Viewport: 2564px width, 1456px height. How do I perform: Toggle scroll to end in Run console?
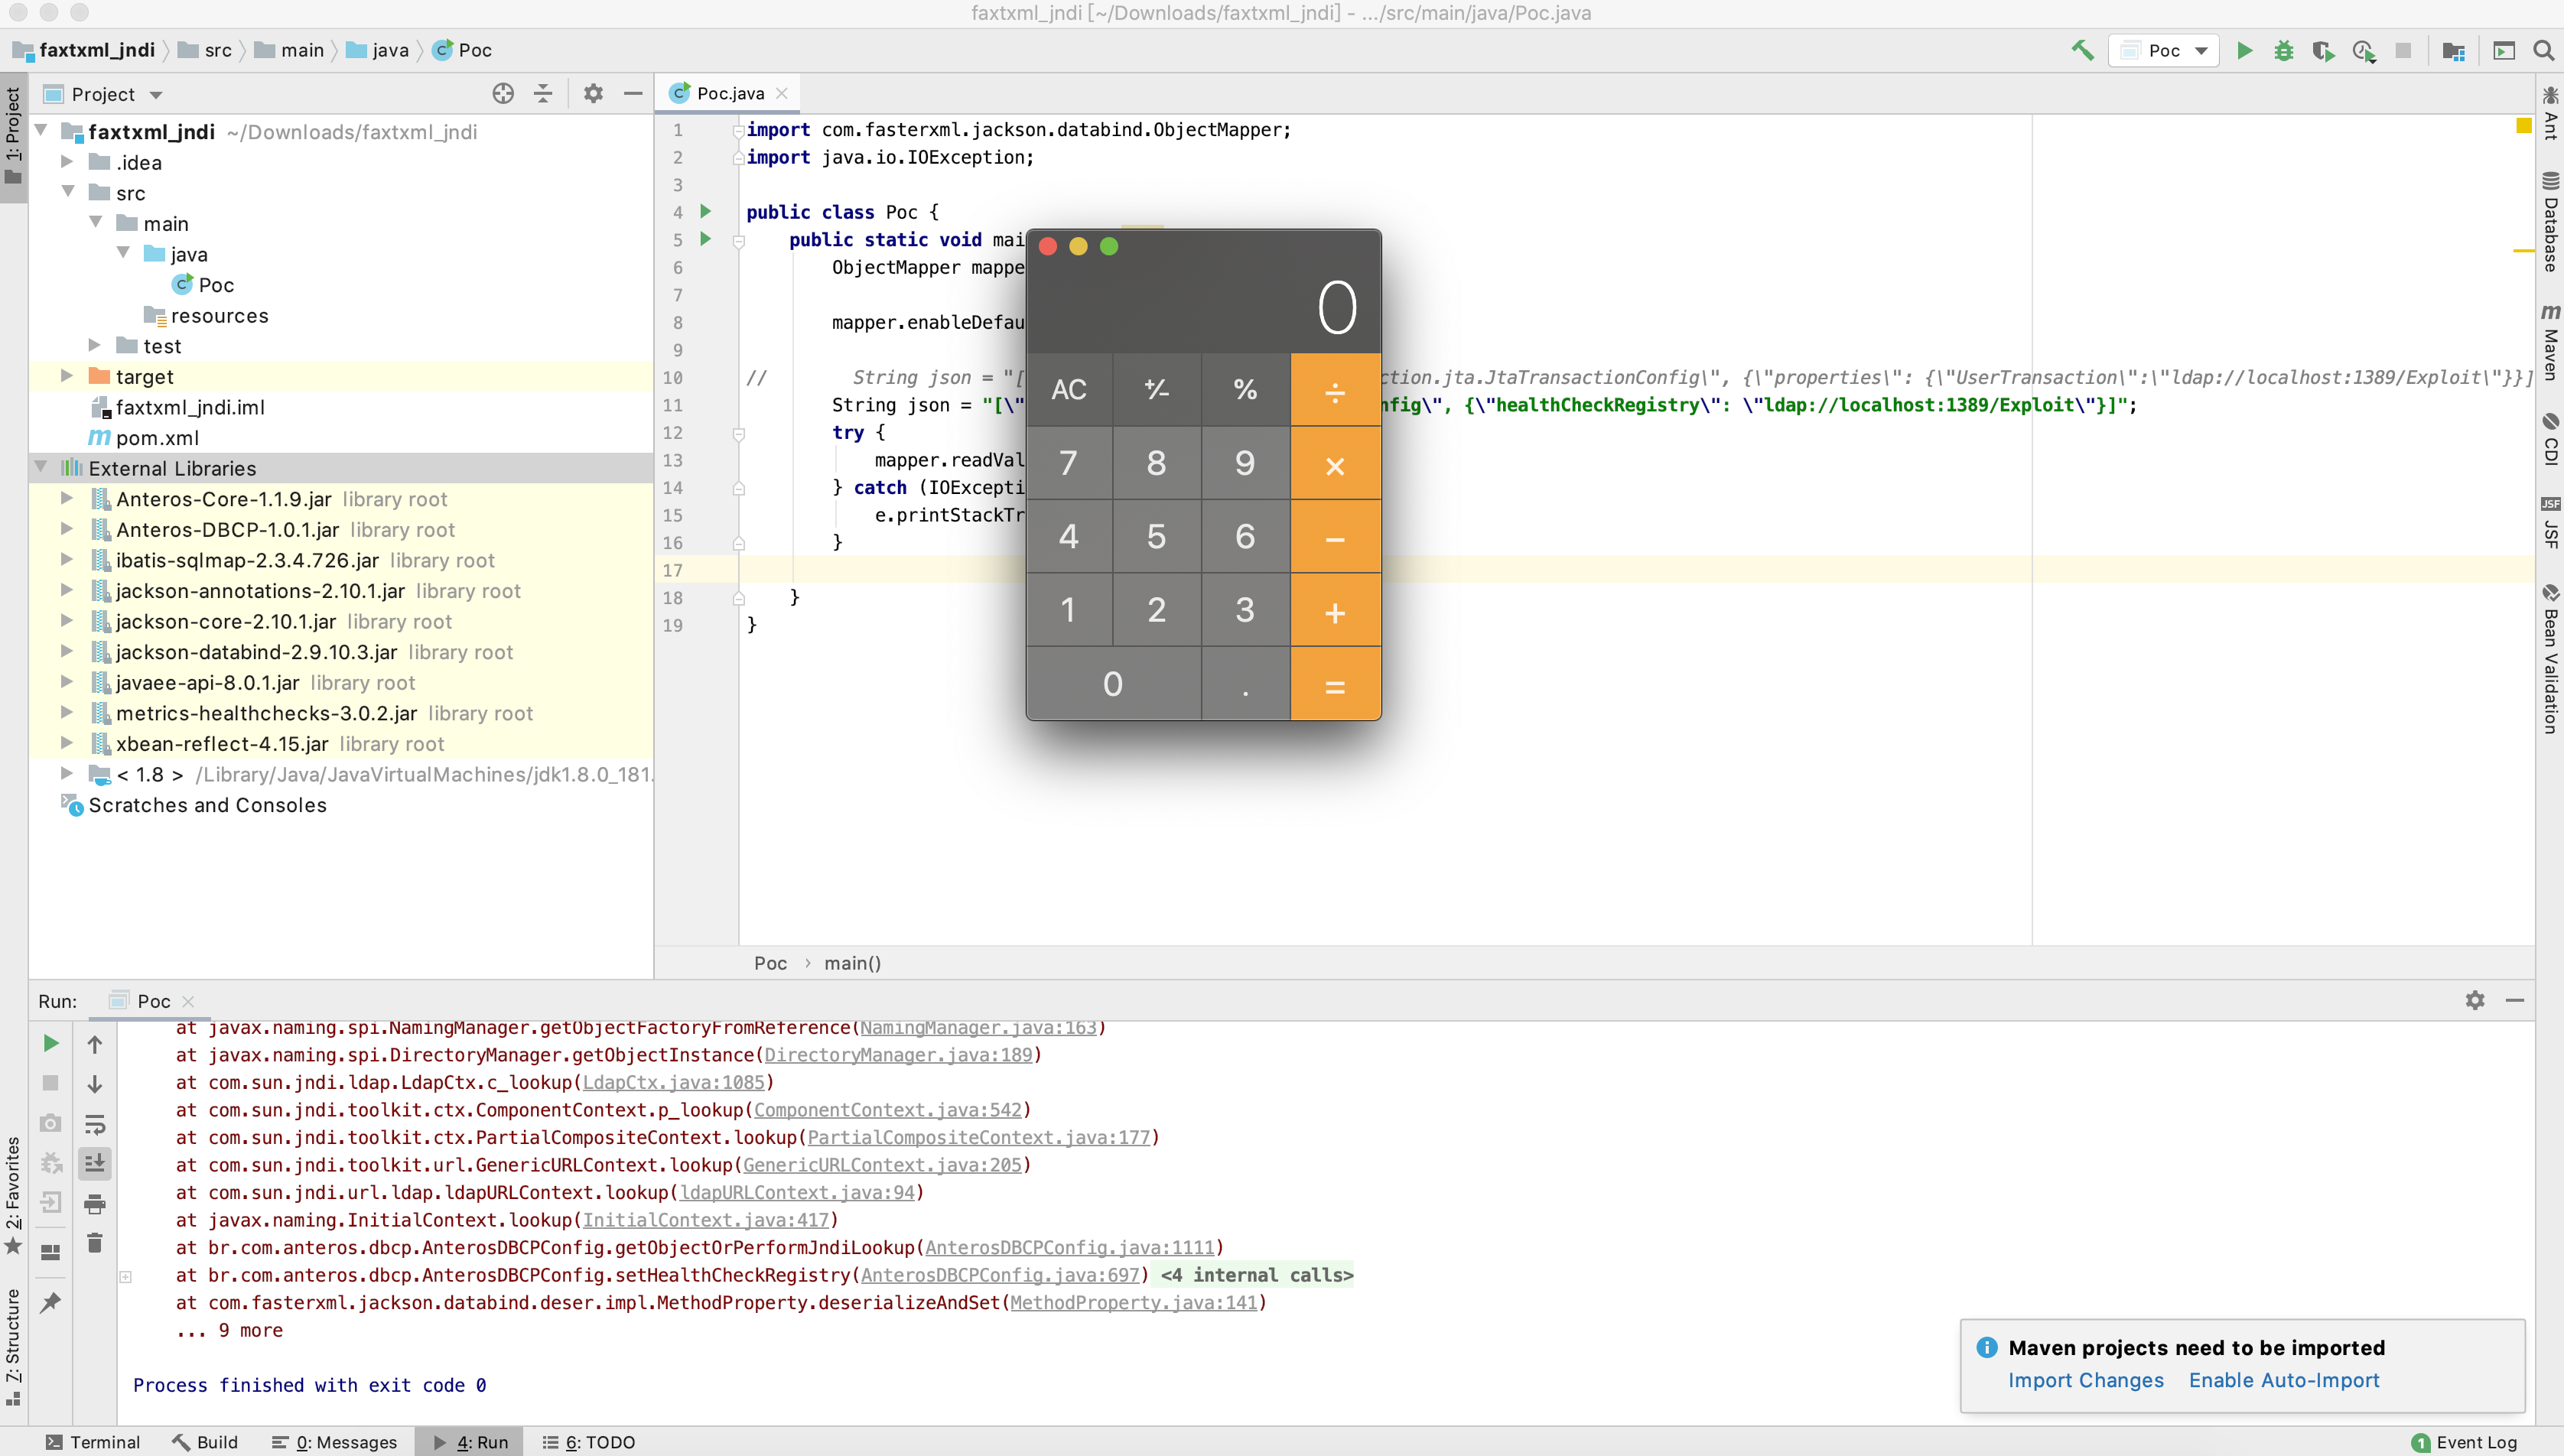pyautogui.click(x=95, y=1163)
